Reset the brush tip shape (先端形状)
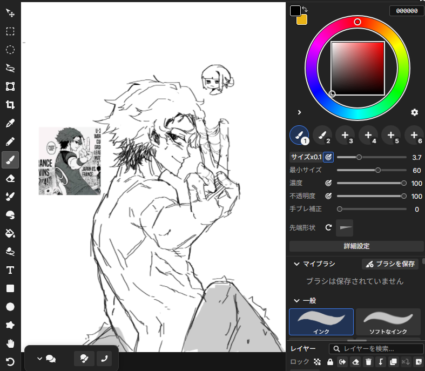The width and height of the screenshot is (425, 371). pyautogui.click(x=328, y=228)
